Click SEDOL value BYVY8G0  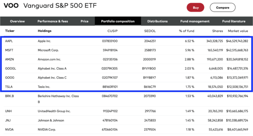tap(149, 69)
